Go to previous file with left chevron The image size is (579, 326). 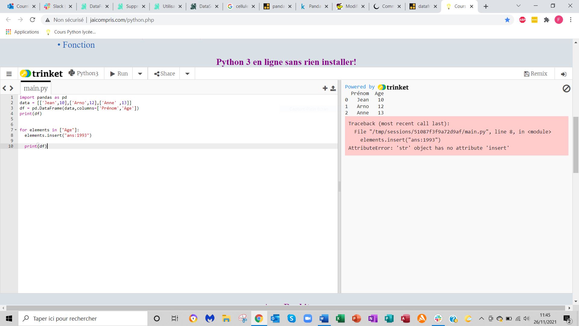[x=4, y=88]
